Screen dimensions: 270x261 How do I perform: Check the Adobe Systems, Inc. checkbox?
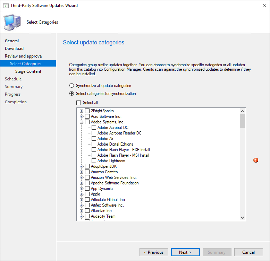(x=87, y=122)
